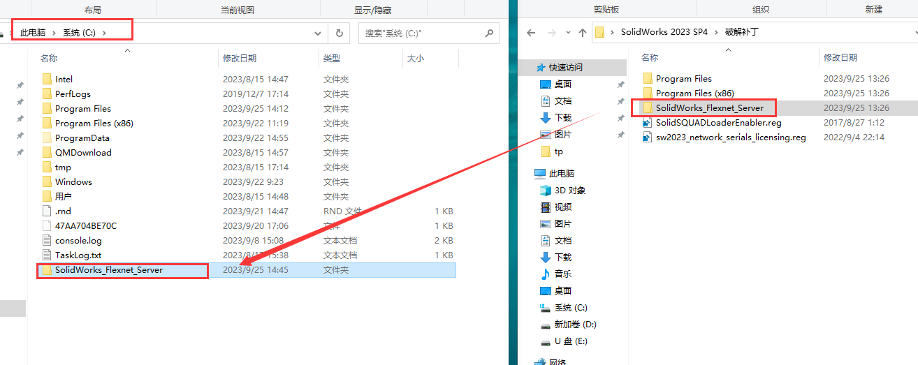Select the .rnd file icon
The image size is (918, 365).
[x=47, y=211]
